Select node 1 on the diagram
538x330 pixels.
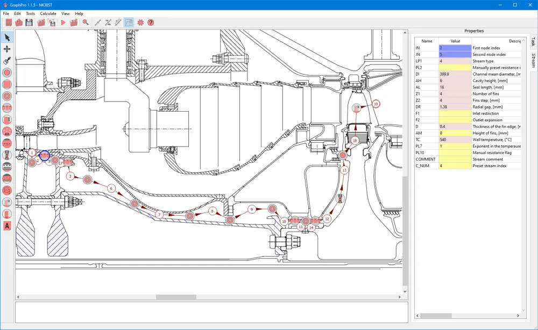click(x=32, y=153)
